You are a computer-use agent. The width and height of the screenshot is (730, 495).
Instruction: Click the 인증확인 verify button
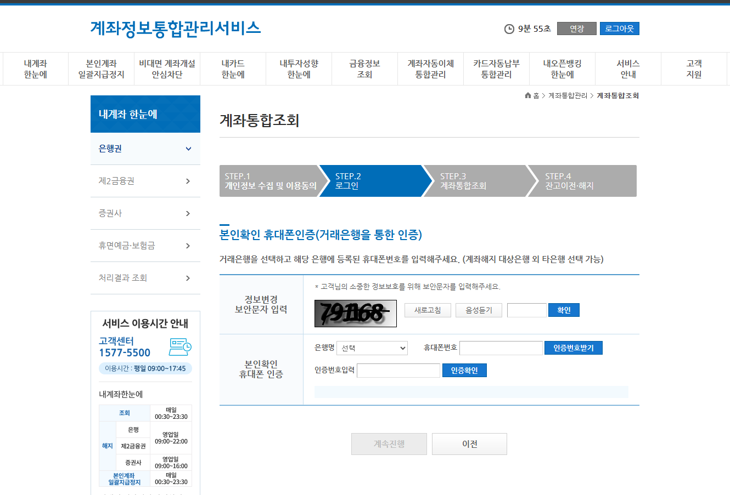tap(464, 370)
